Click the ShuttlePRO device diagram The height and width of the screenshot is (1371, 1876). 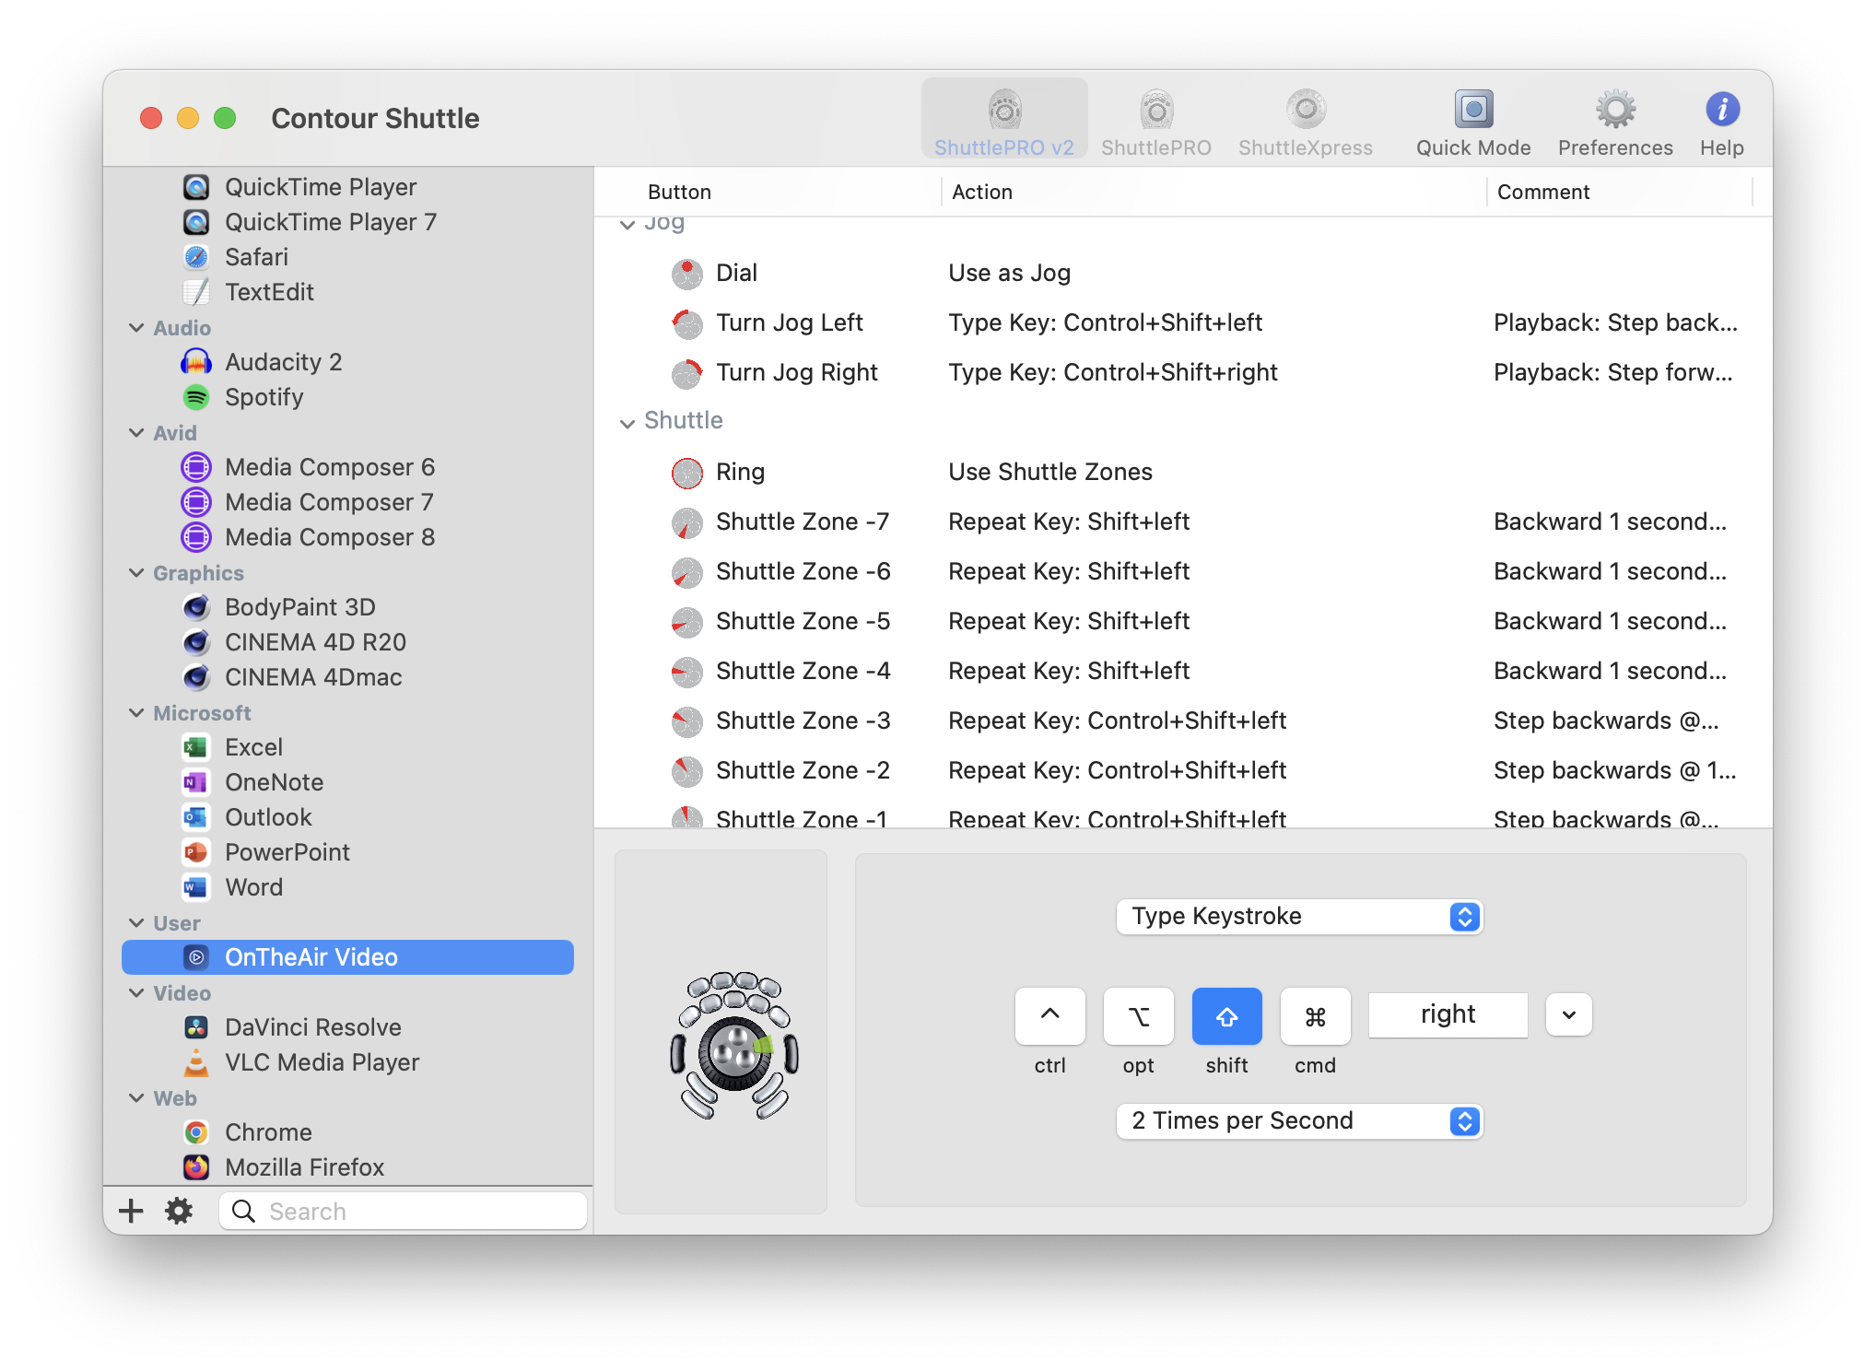point(733,1047)
